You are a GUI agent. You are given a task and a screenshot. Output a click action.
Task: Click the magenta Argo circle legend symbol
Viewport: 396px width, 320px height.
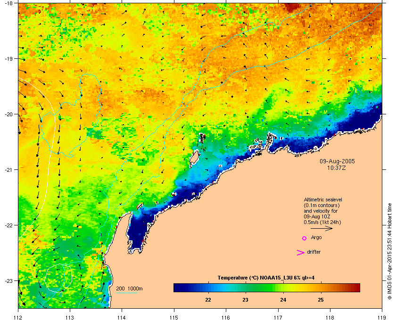tap(305, 238)
